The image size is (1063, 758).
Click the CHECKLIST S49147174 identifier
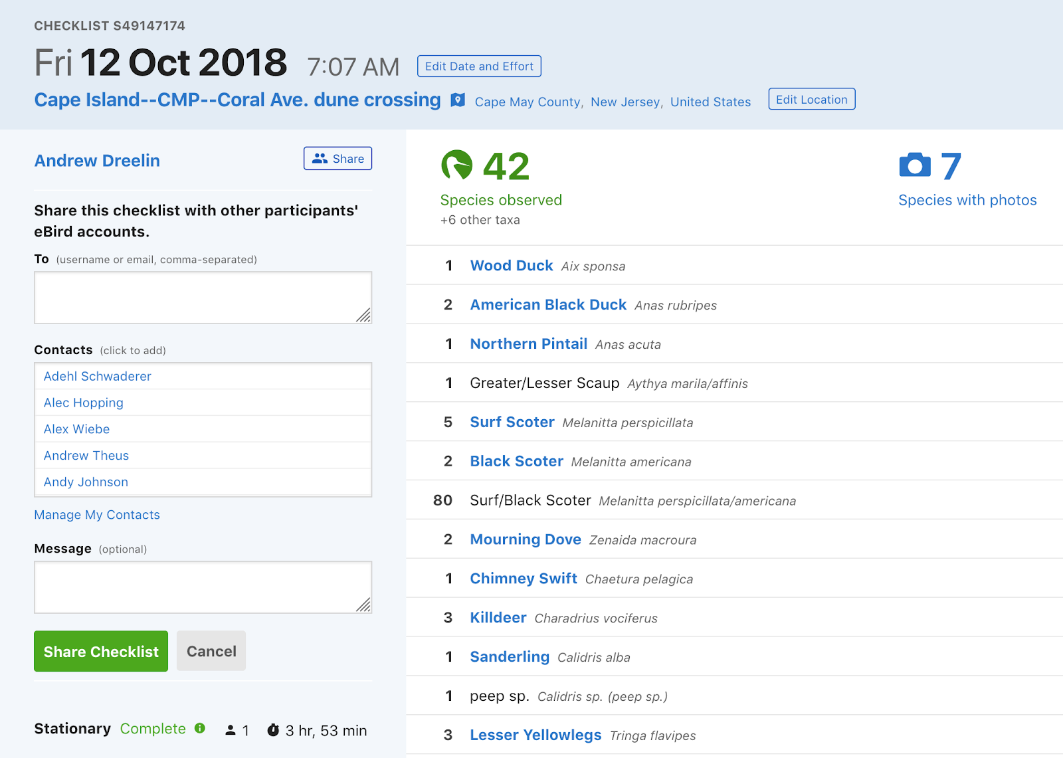[x=110, y=26]
